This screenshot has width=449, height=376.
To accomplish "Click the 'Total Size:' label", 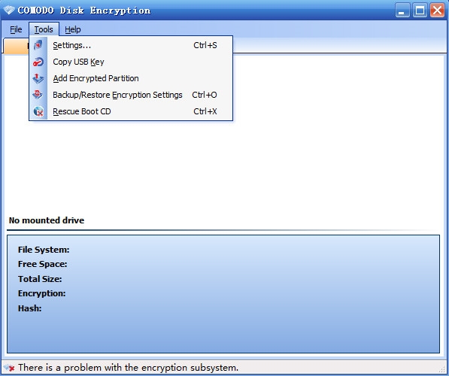I will point(40,279).
